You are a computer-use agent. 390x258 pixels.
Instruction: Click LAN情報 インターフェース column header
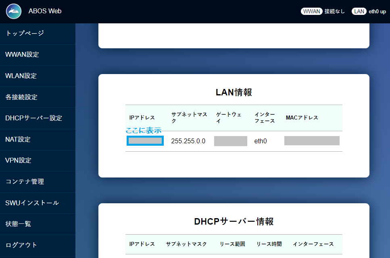[x=265, y=118]
